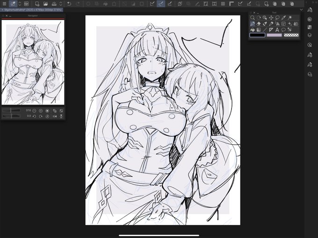
Task: Toggle the ruler display icon in command bar
Action: [231, 4]
